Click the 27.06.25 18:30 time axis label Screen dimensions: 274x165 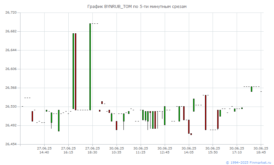pyautogui.click(x=92, y=150)
